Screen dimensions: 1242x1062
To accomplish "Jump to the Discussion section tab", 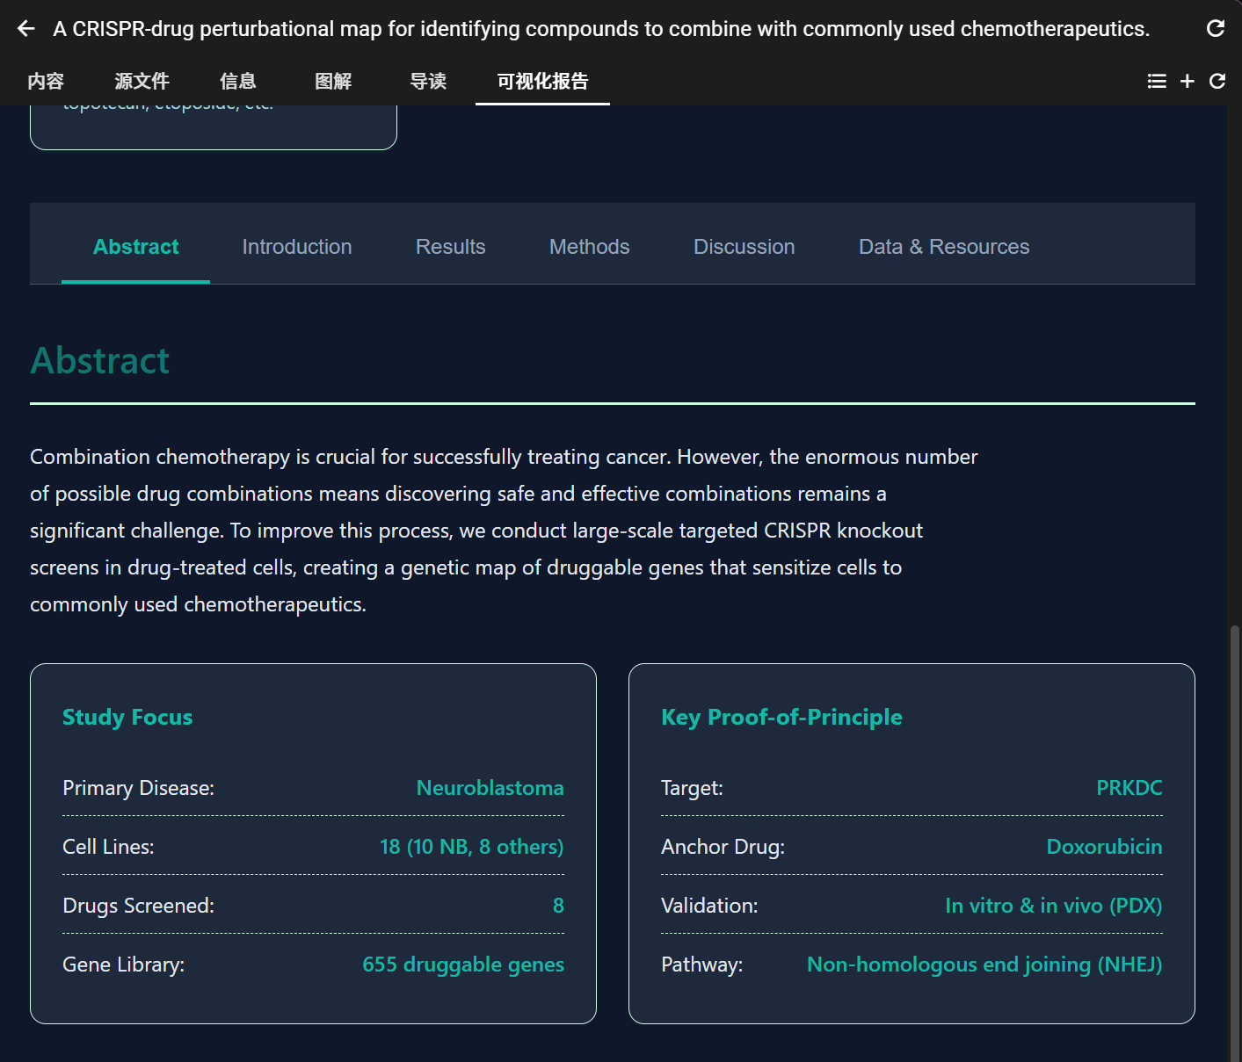I will pyautogui.click(x=744, y=247).
